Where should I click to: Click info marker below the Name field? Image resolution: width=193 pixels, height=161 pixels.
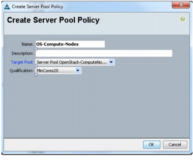(x=36, y=48)
